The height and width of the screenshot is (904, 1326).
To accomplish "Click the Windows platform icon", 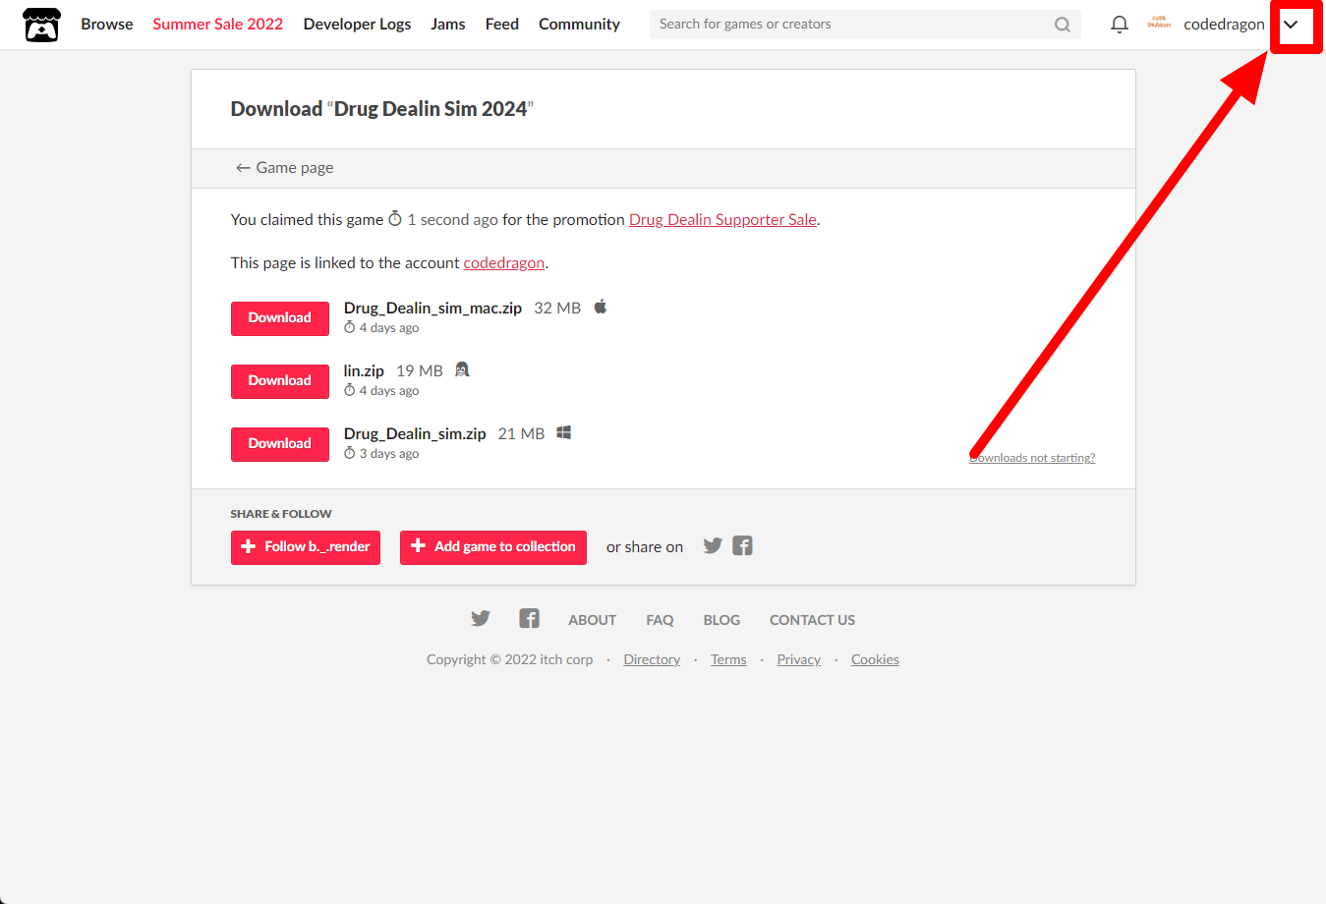I will click(x=564, y=432).
